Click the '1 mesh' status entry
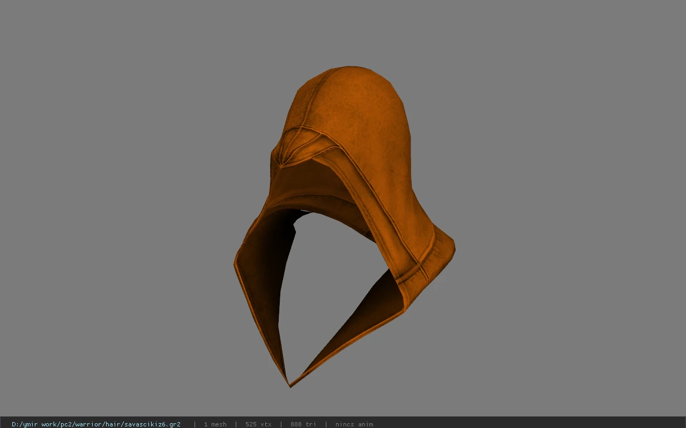Screen dimensions: 686x428 coord(215,424)
